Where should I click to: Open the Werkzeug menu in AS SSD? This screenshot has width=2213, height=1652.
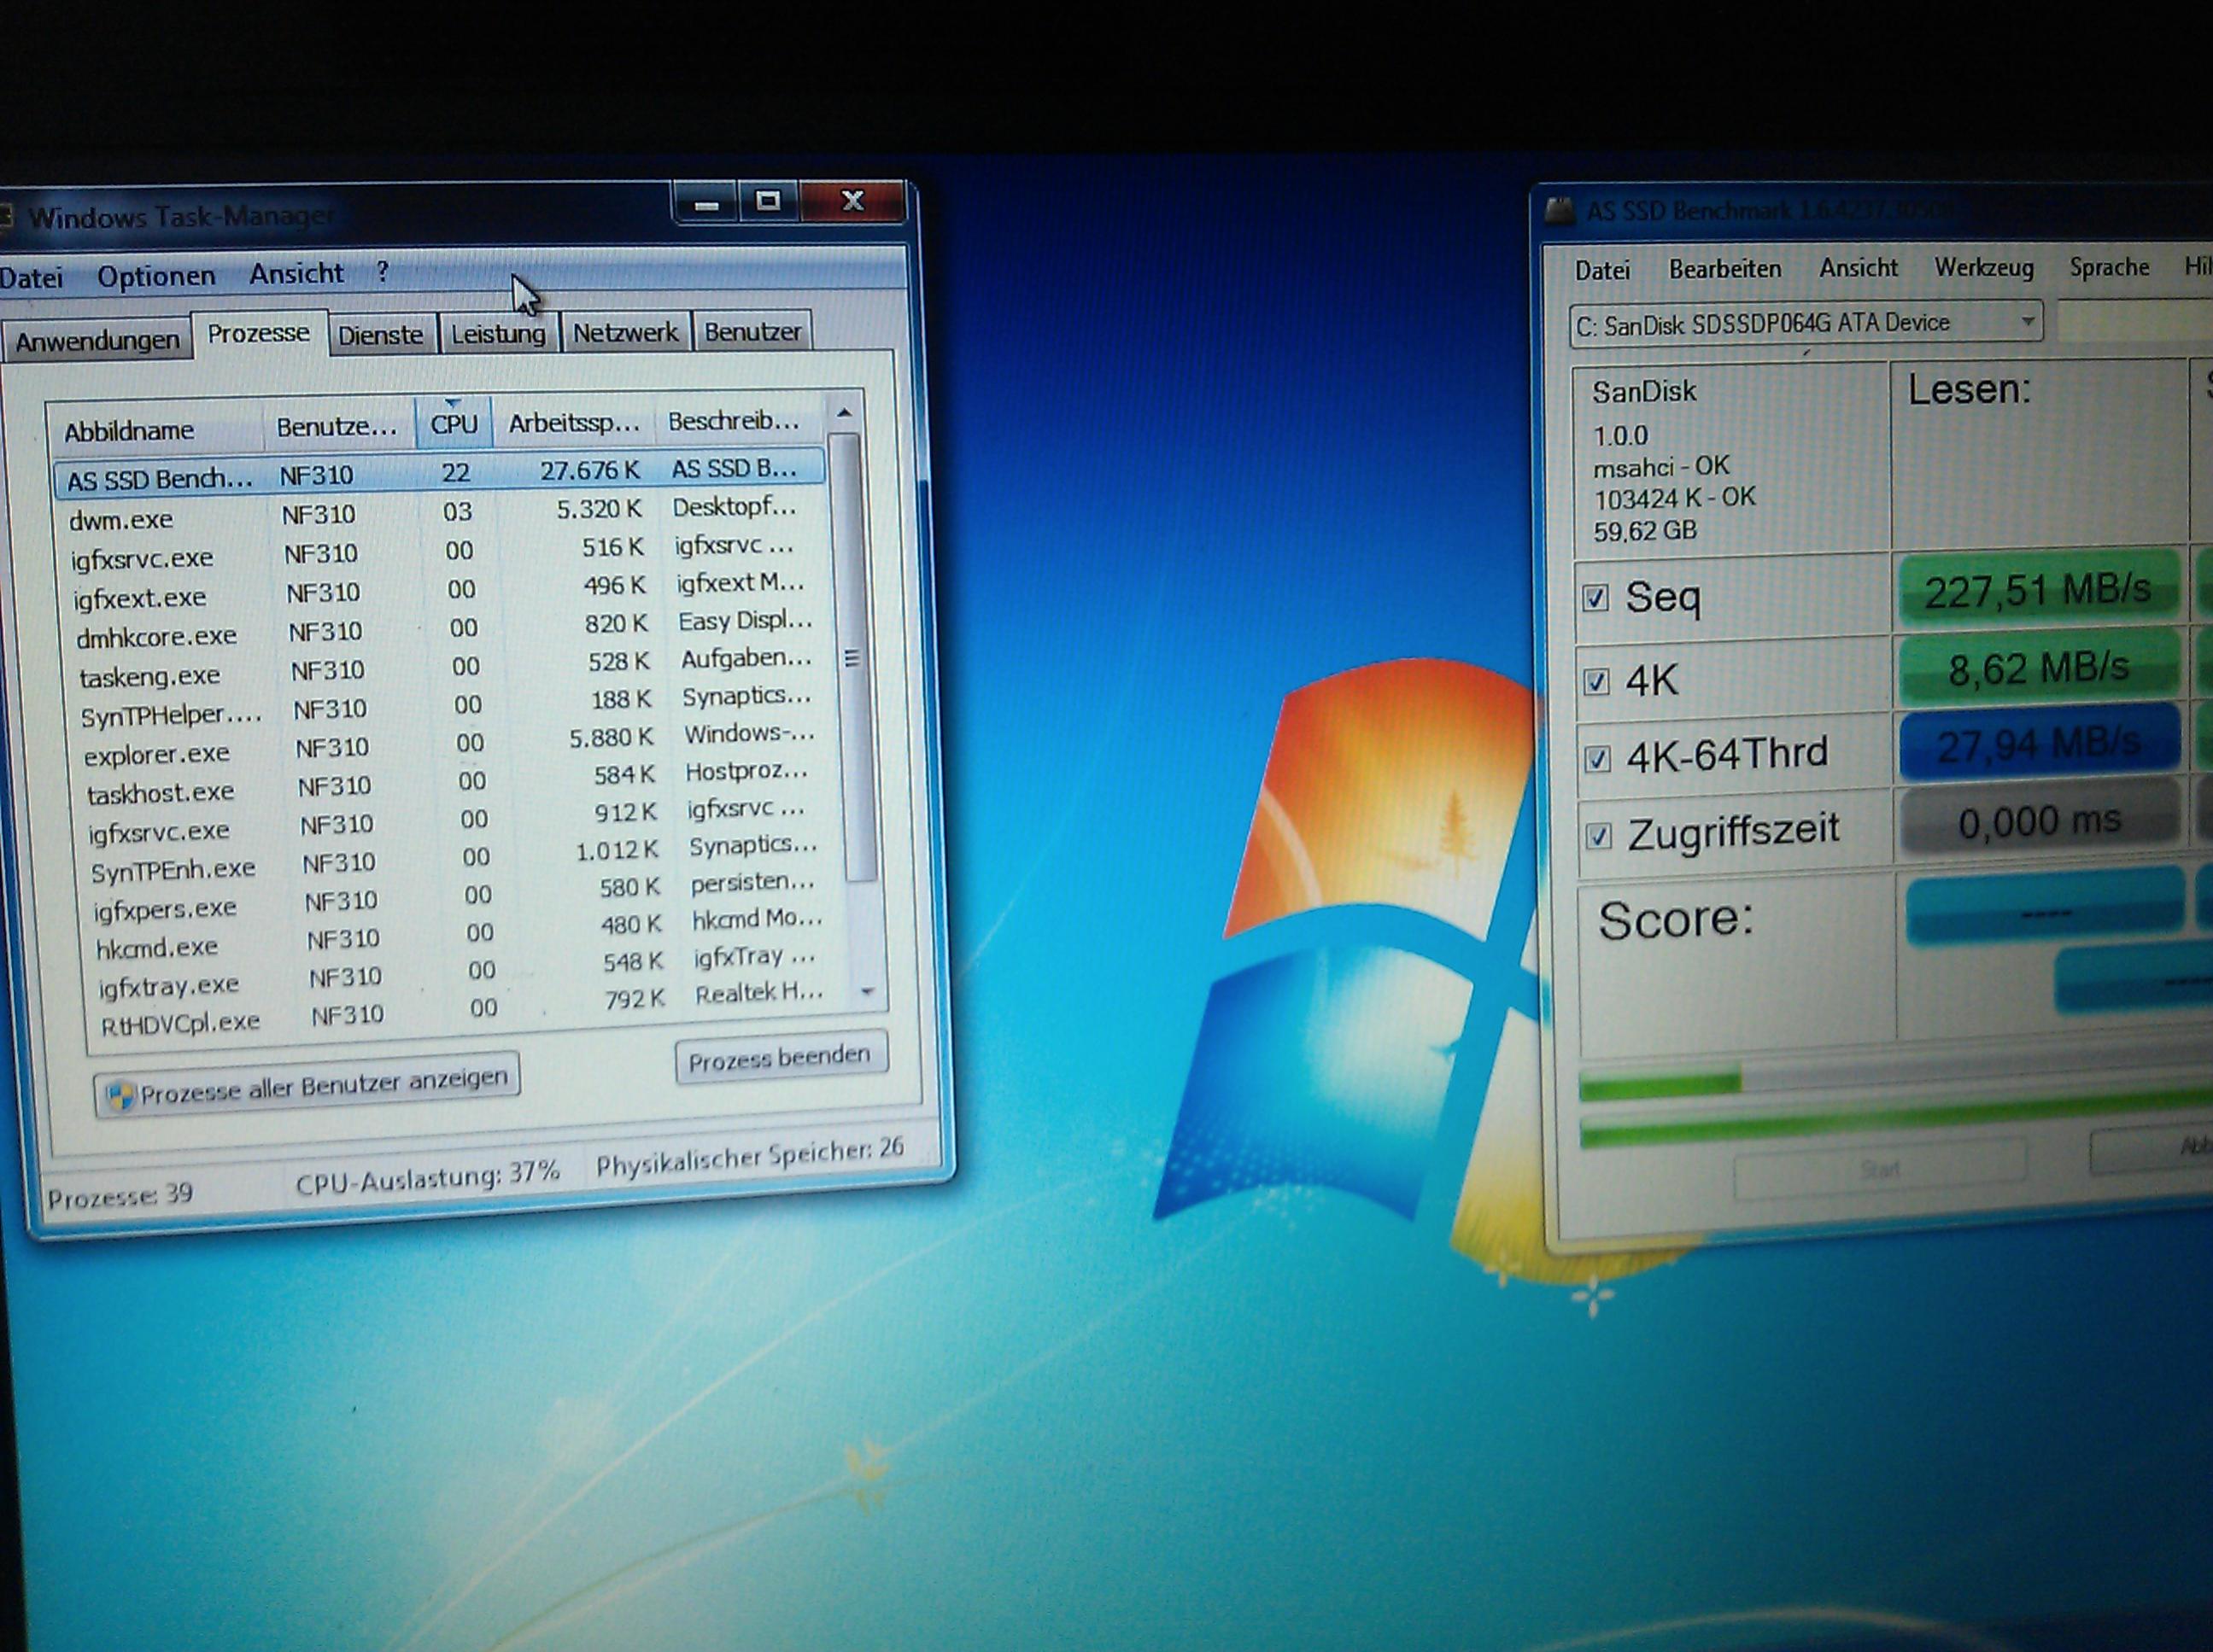tap(1983, 268)
